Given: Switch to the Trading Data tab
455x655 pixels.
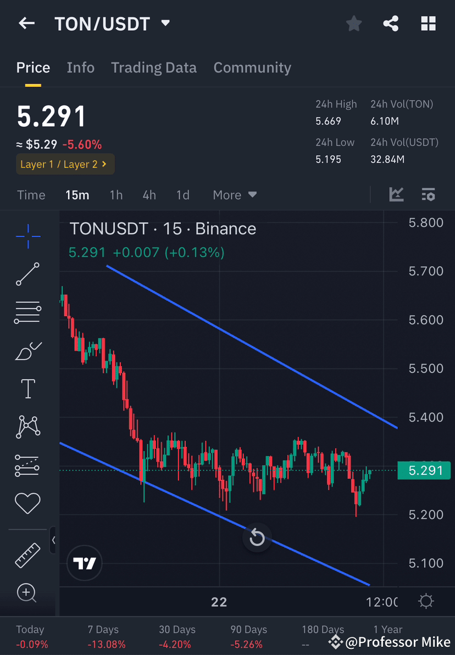Looking at the screenshot, I should point(154,68).
